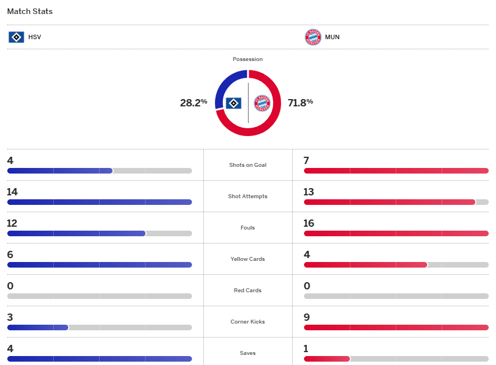Click the Possession label above the chart
This screenshot has width=496, height=365.
248,59
